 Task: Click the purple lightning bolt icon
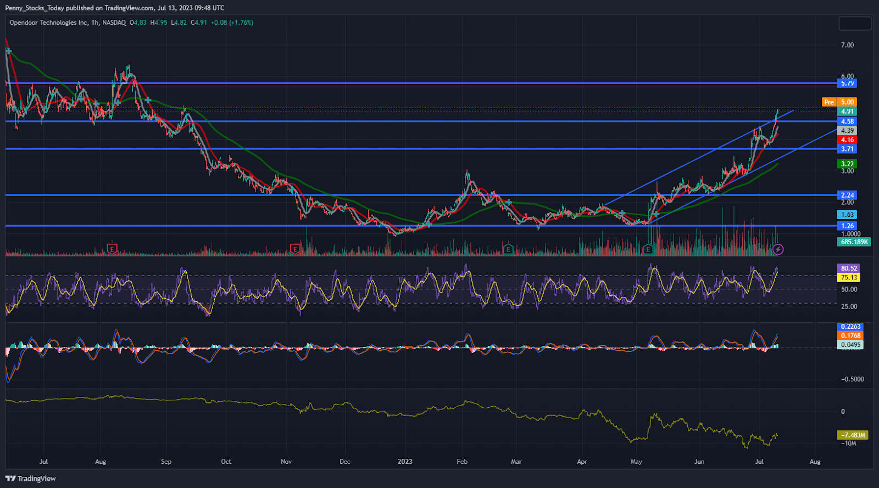pos(778,250)
